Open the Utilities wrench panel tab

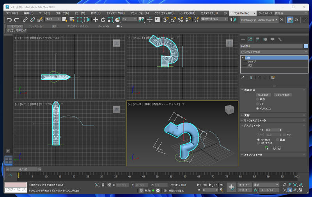(280, 39)
